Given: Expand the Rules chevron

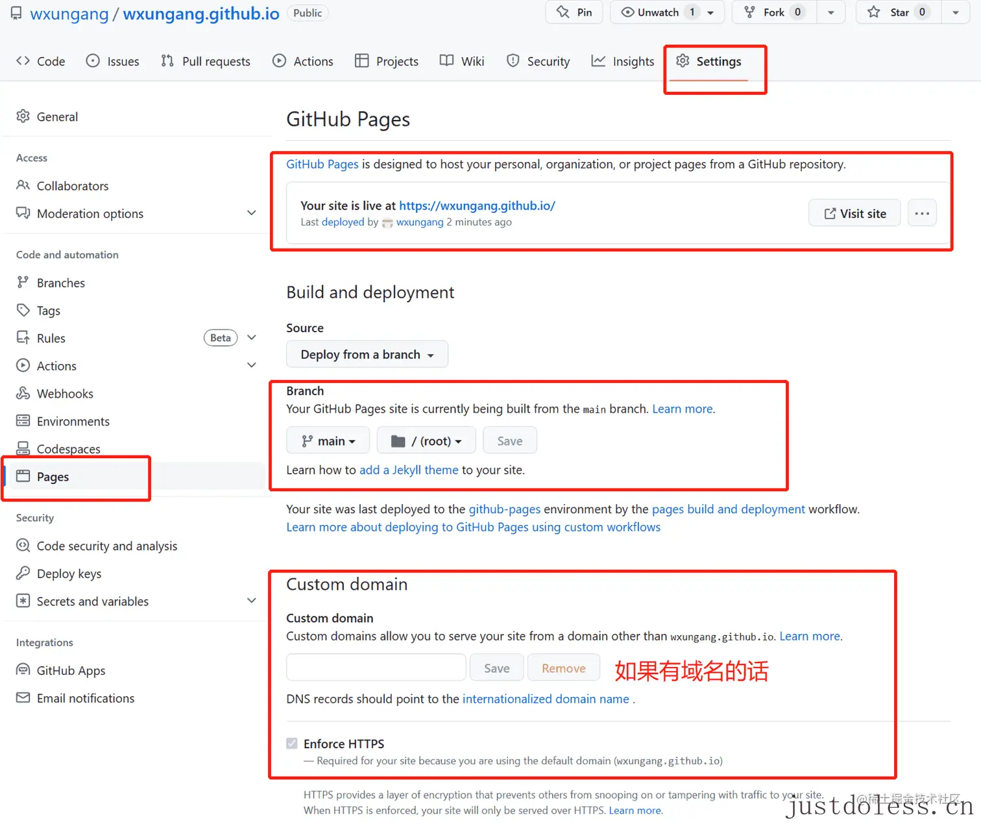Looking at the screenshot, I should click(252, 337).
